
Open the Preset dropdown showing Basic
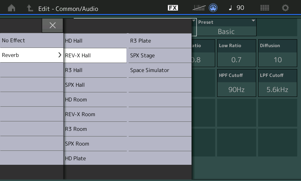click(x=226, y=28)
